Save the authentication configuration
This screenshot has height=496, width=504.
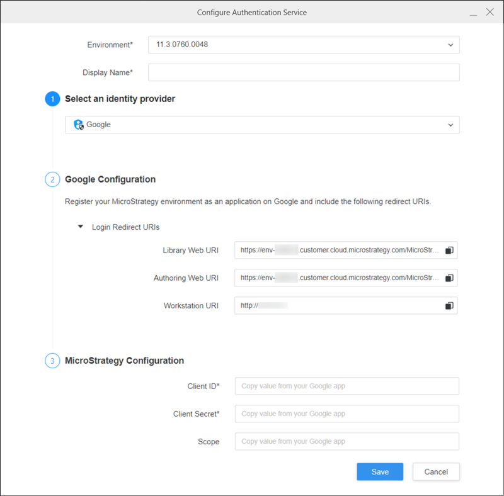click(x=379, y=472)
